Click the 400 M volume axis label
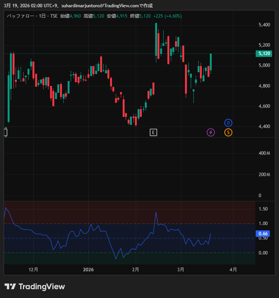The width and height of the screenshot is (279, 298). pyautogui.click(x=264, y=153)
